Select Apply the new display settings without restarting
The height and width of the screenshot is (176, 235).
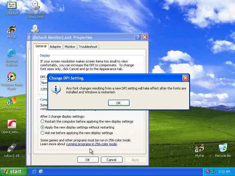[77, 127]
